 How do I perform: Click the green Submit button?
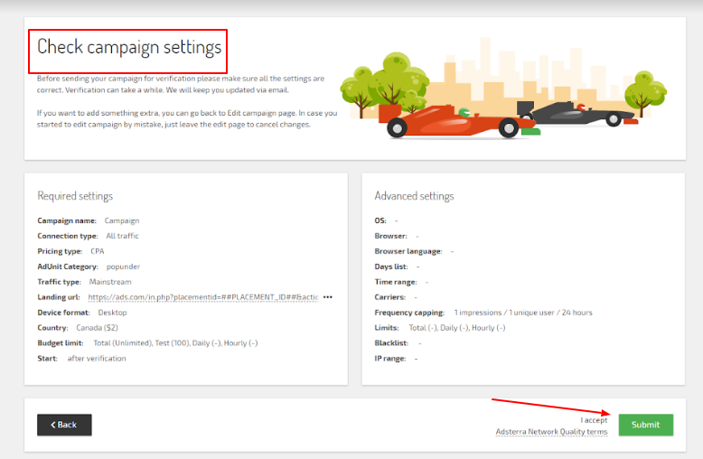(x=645, y=425)
